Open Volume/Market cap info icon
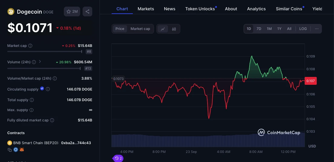 point(55,78)
